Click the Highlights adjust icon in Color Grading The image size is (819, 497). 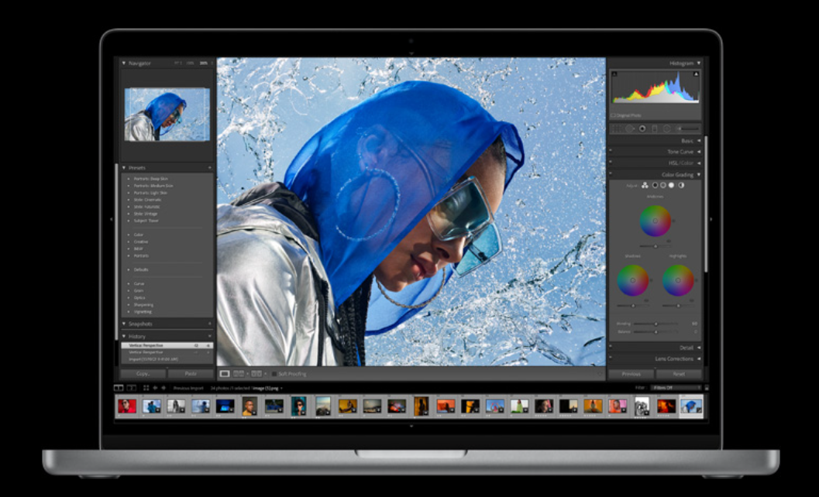672,185
